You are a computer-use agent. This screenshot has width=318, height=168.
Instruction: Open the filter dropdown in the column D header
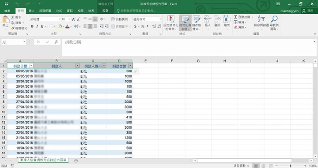tap(130, 66)
